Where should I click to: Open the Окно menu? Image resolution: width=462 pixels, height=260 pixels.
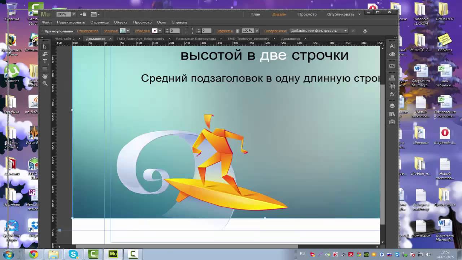click(x=161, y=22)
